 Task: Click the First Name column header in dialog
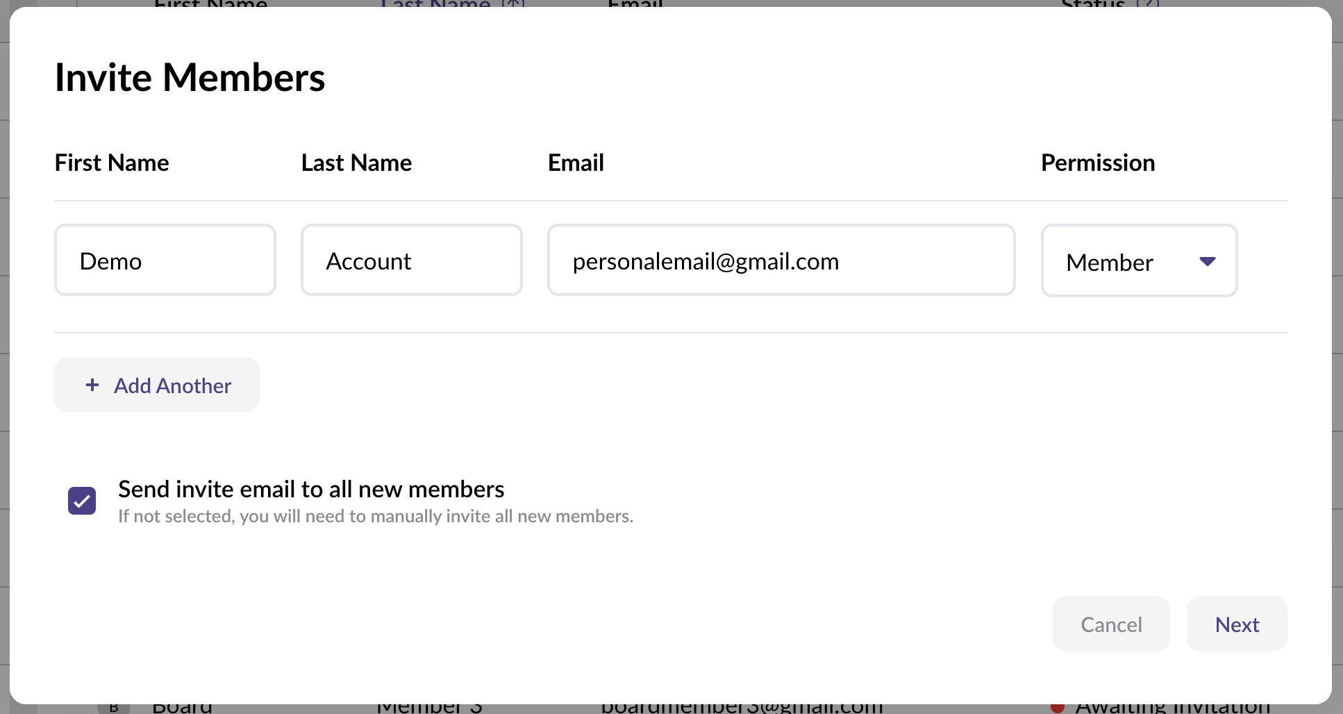[112, 163]
